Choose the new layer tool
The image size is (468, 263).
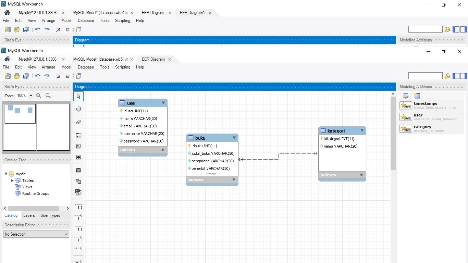pos(78,135)
